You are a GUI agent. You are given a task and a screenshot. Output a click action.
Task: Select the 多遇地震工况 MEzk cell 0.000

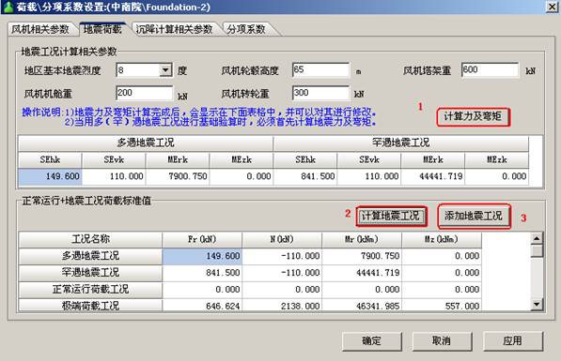point(242,176)
